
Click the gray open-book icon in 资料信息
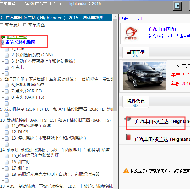coord(128,119)
